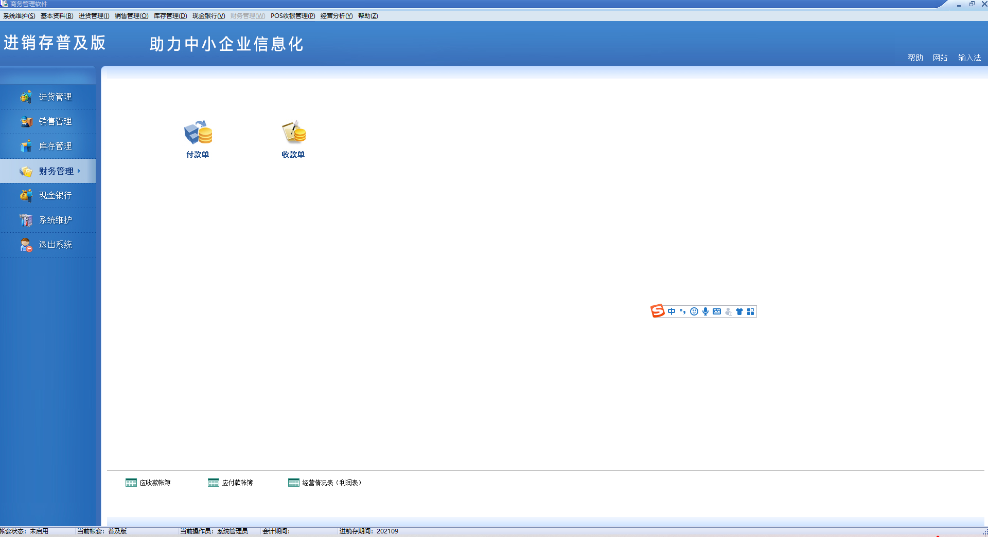Open the 基本资料(B) menu

[x=57, y=16]
